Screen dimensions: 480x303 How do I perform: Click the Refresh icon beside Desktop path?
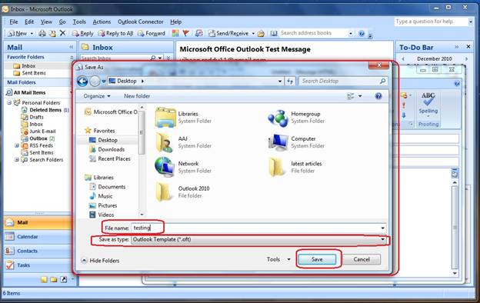click(289, 81)
